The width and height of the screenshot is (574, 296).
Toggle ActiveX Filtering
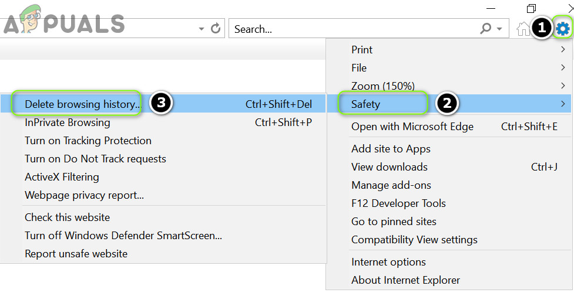pyautogui.click(x=62, y=177)
